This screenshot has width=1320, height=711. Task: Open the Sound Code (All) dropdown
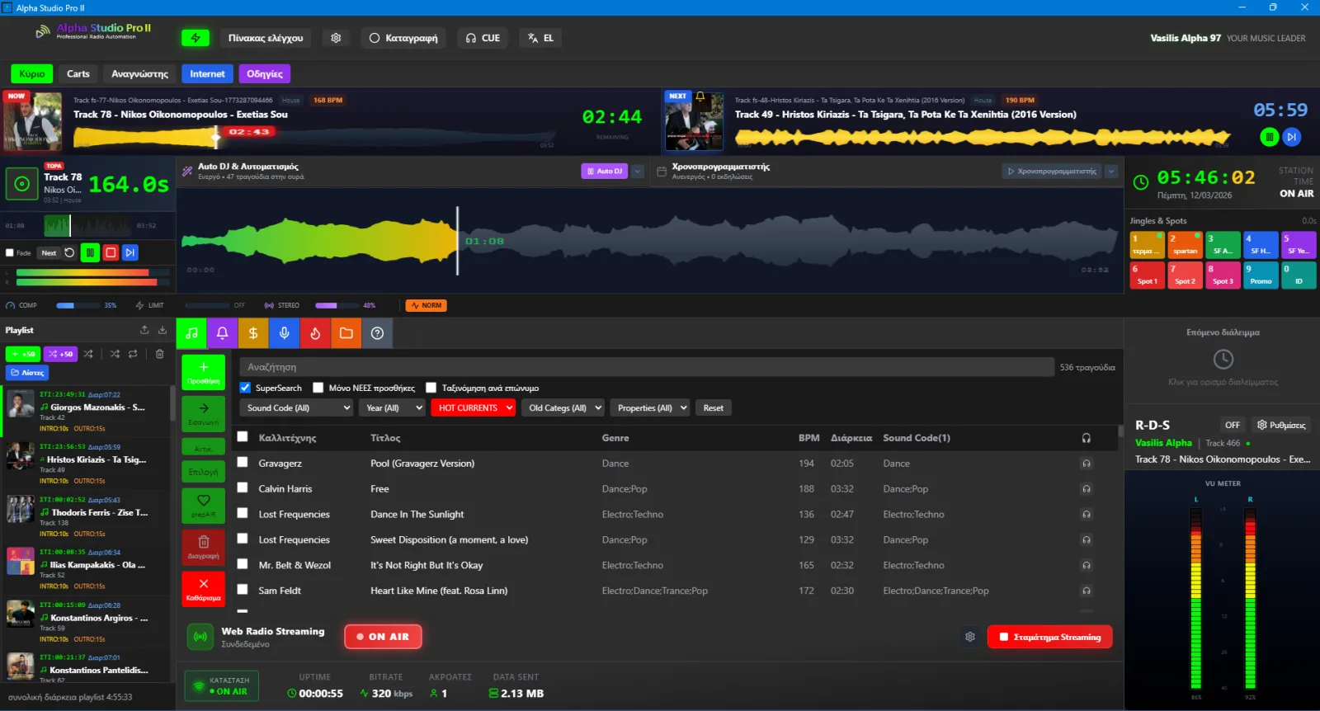pyautogui.click(x=297, y=408)
